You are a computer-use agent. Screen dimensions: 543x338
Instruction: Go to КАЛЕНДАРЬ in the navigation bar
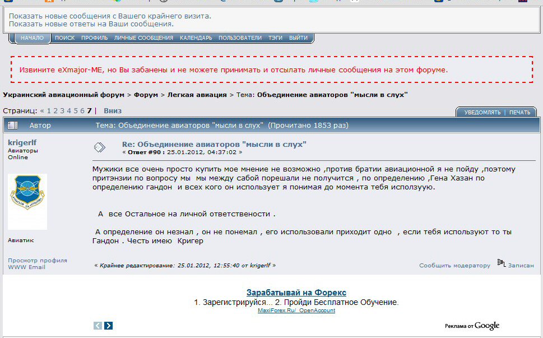tap(196, 38)
